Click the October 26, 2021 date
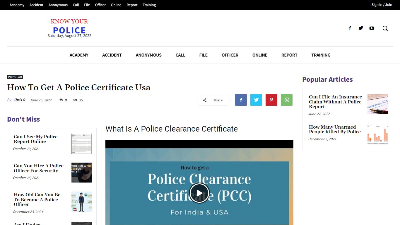 [x=26, y=178]
